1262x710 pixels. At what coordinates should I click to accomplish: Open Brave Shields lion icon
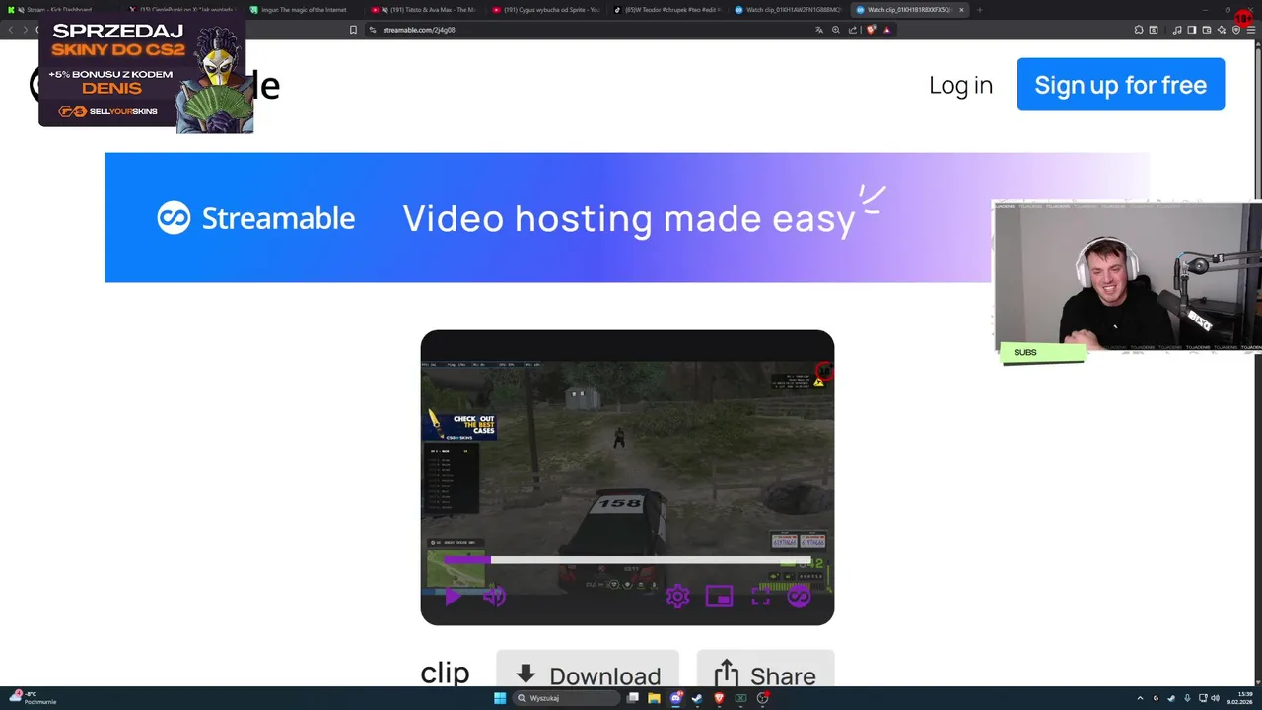tap(871, 30)
